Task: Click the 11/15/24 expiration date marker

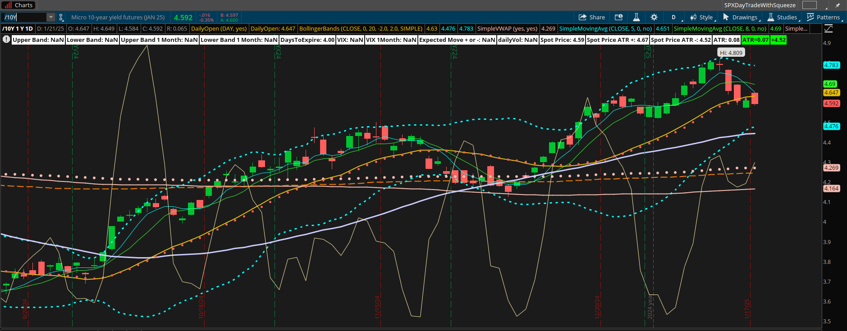Action: [x=377, y=307]
